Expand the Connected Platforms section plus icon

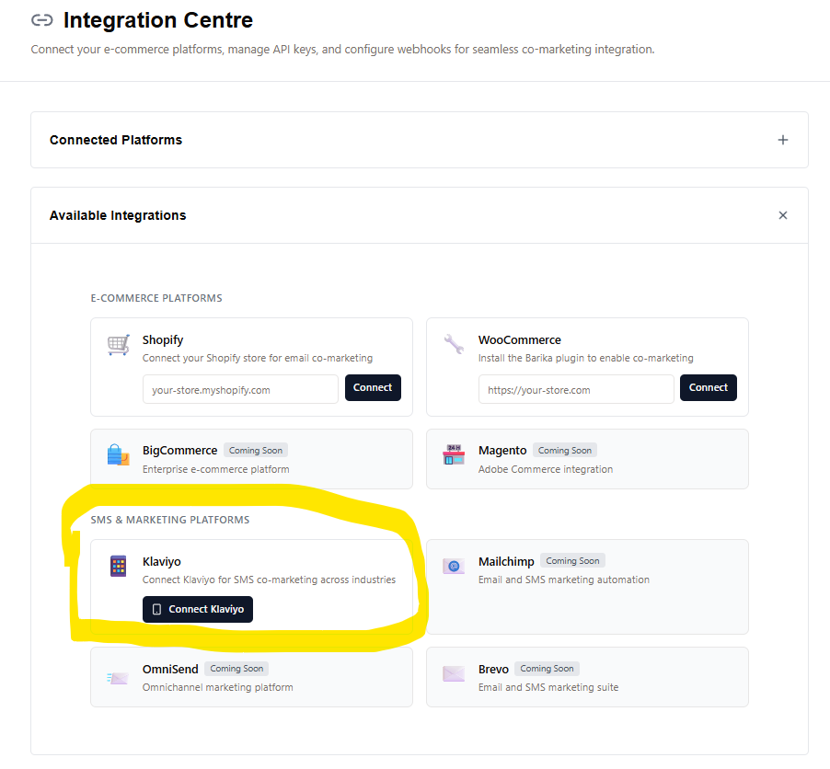click(783, 140)
